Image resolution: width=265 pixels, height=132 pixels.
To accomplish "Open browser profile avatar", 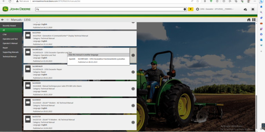I will pos(248,1).
